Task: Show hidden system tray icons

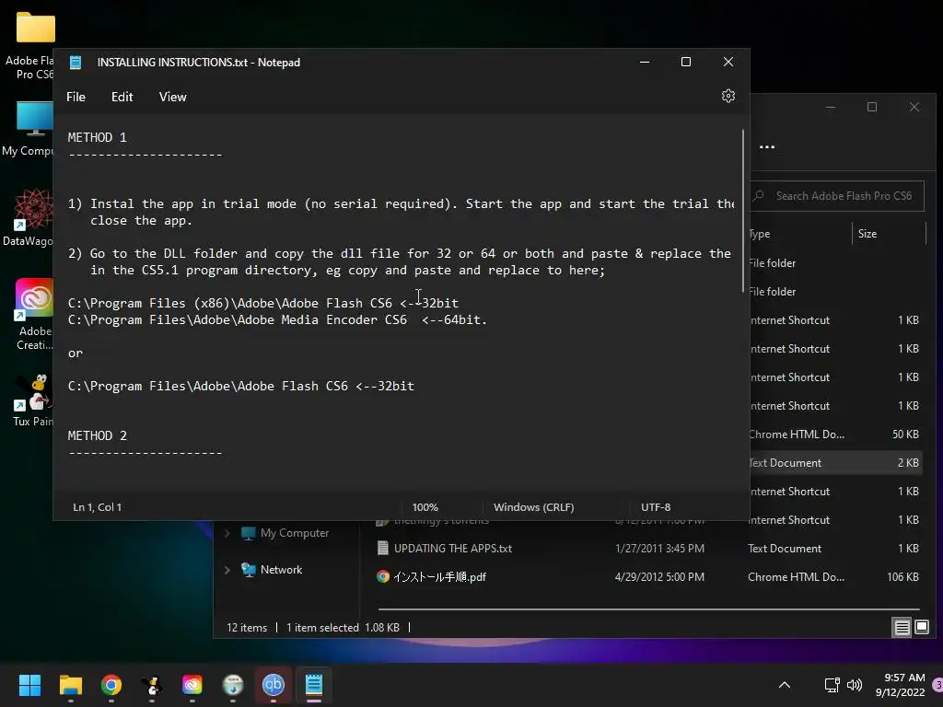Action: click(x=785, y=685)
